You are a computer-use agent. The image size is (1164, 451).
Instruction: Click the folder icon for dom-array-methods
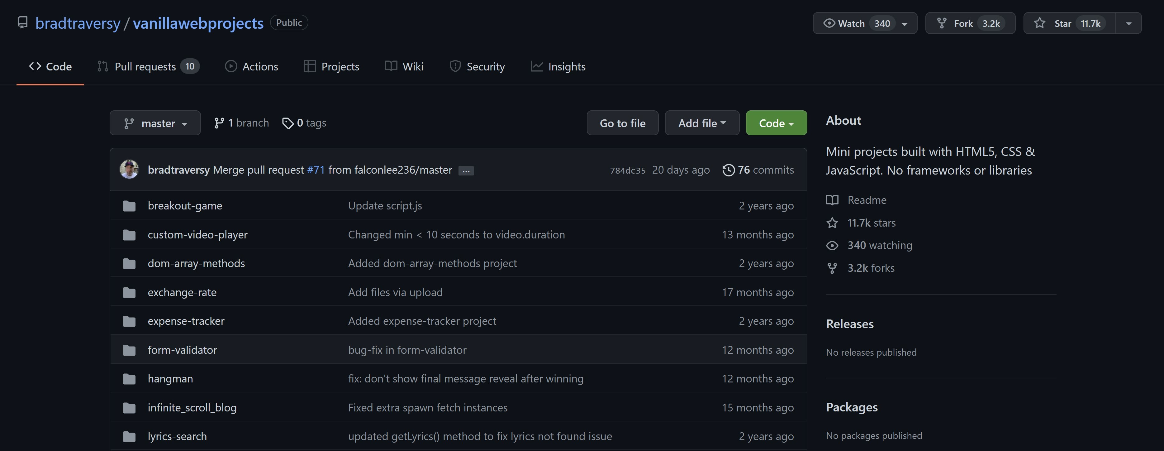pyautogui.click(x=129, y=264)
